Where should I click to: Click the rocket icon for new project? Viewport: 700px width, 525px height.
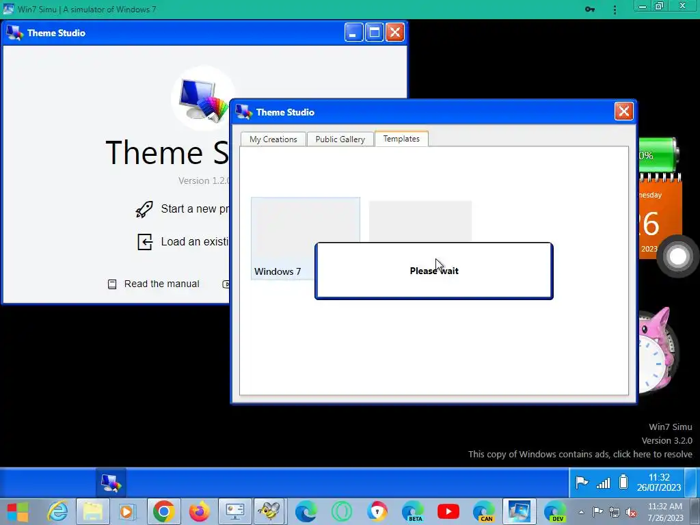pos(144,209)
